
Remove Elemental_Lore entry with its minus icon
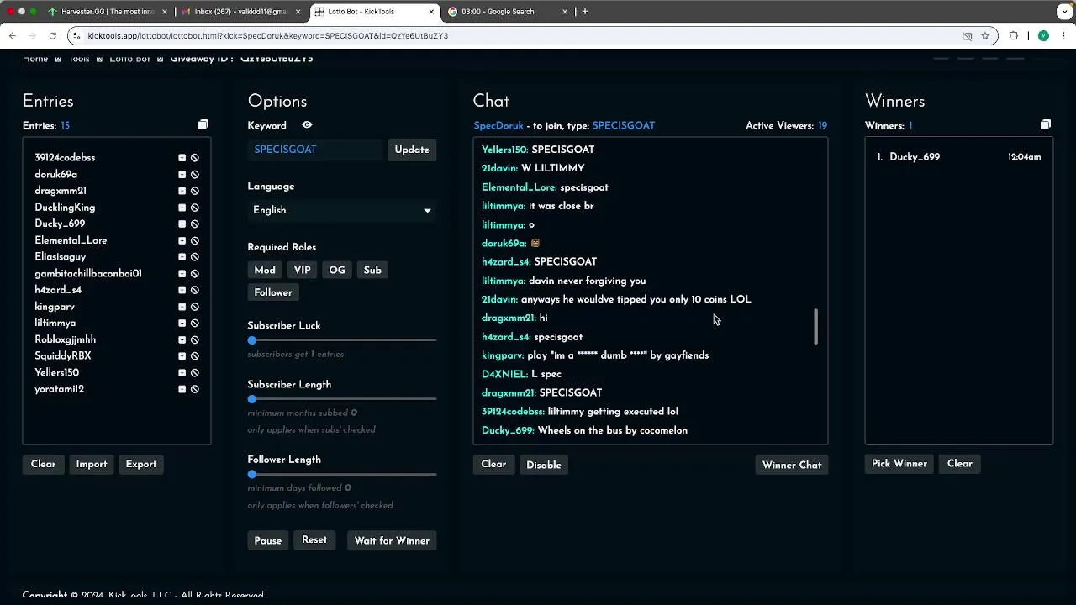tap(182, 240)
